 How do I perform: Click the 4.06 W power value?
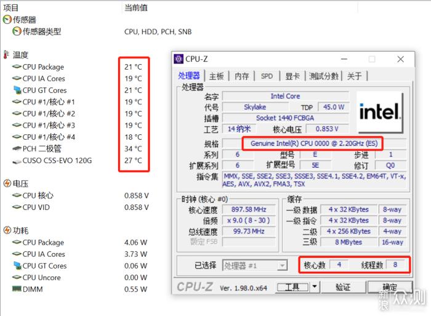[x=135, y=242]
